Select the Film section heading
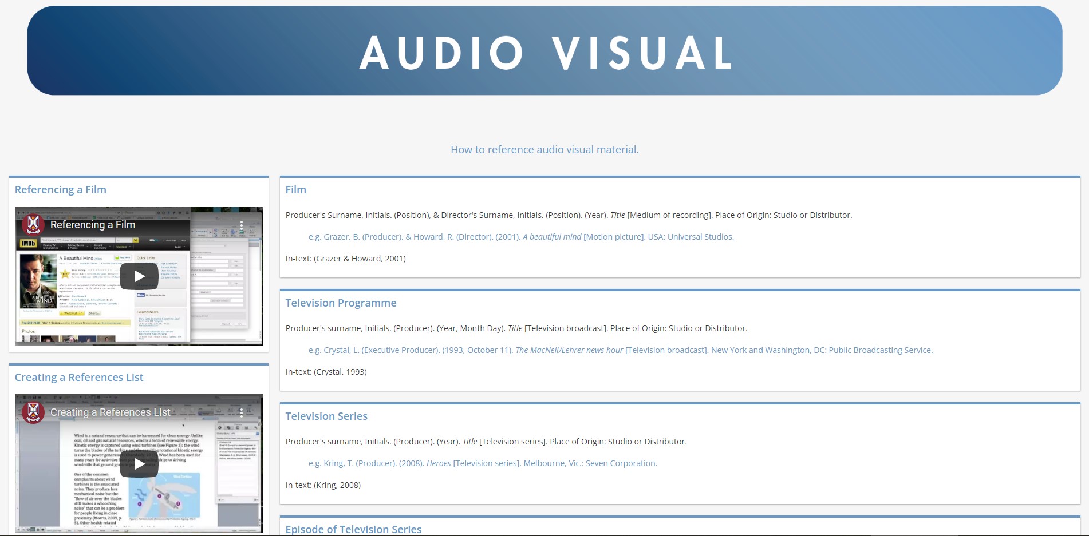The width and height of the screenshot is (1089, 536). 295,189
